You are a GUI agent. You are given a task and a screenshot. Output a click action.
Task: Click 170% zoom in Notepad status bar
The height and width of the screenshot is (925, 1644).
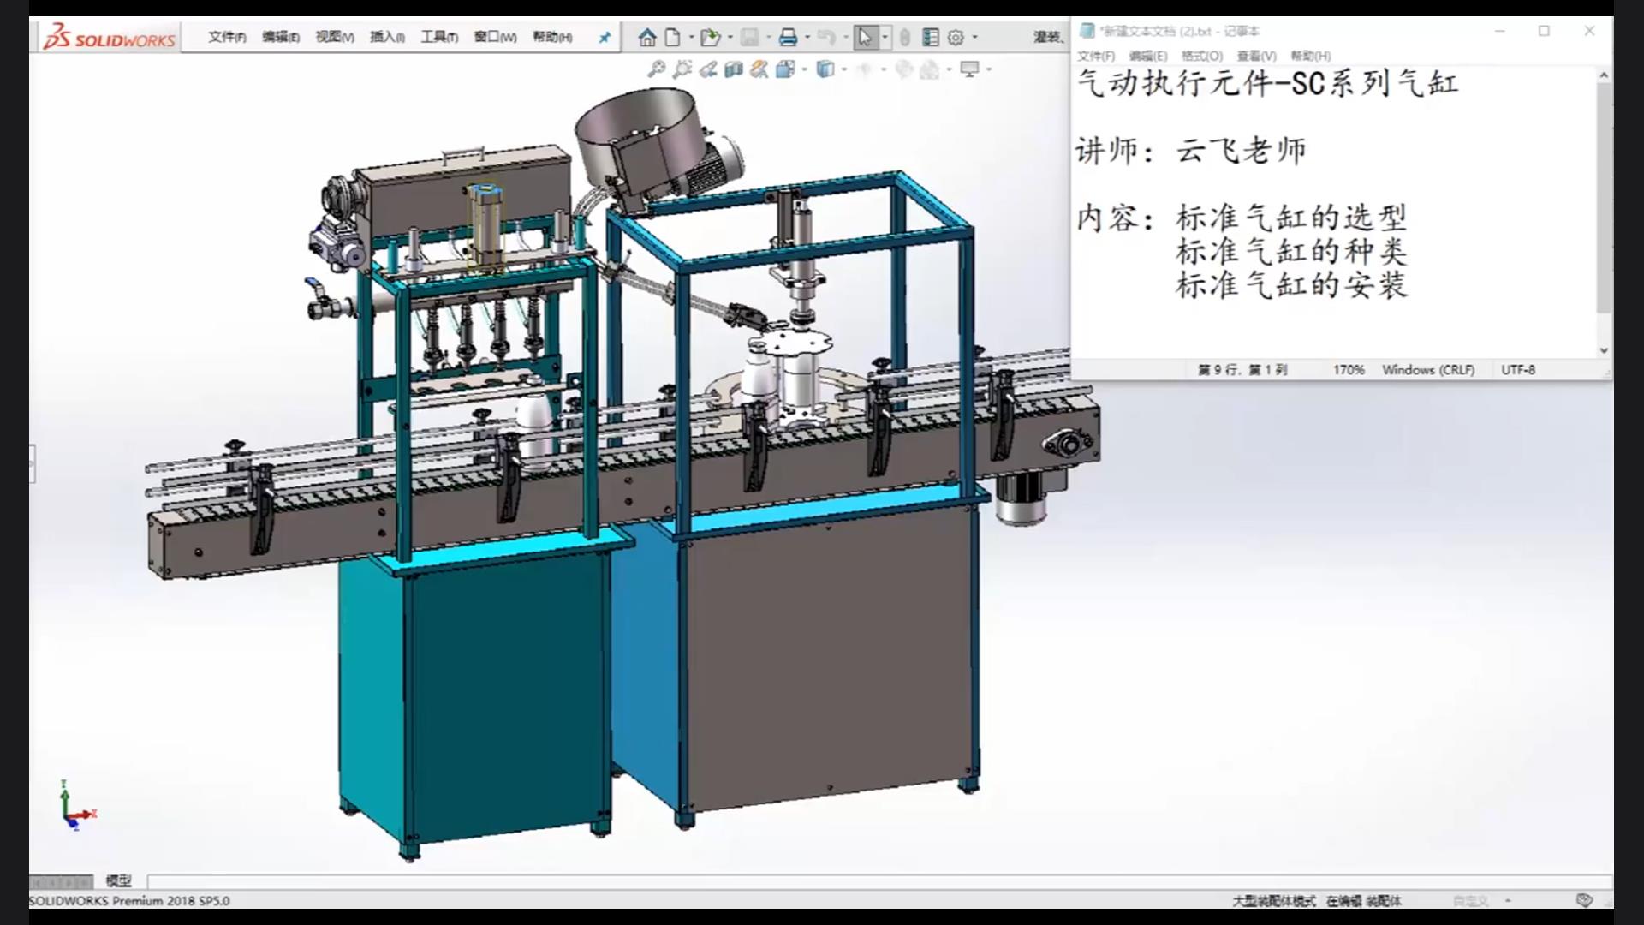click(1349, 370)
